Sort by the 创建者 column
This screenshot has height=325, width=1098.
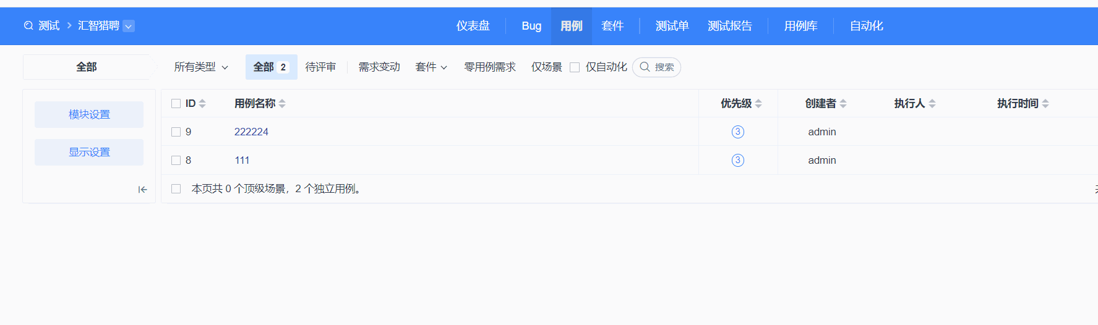coord(843,103)
